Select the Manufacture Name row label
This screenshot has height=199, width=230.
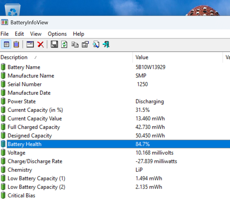31,76
